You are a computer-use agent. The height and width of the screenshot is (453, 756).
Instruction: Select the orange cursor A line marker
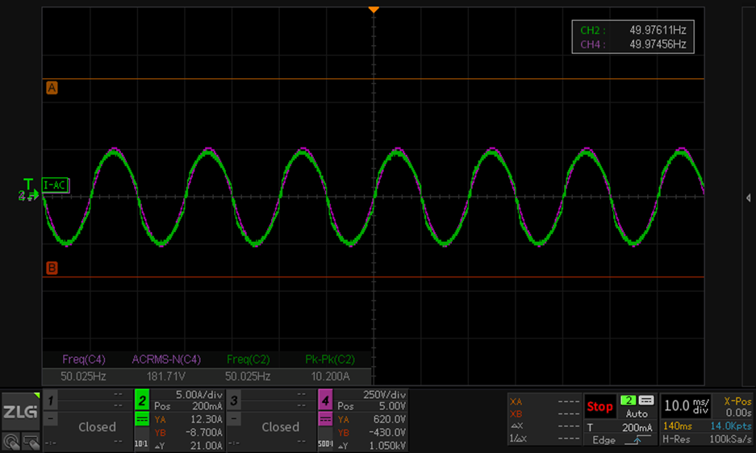pyautogui.click(x=52, y=89)
